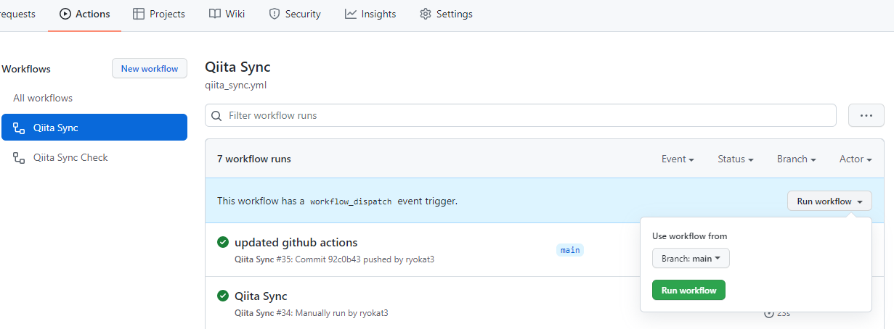Expand the Status filter dropdown
The image size is (894, 329).
point(735,159)
